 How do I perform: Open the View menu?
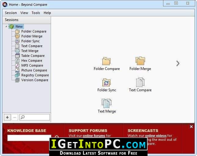pyautogui.click(x=24, y=13)
